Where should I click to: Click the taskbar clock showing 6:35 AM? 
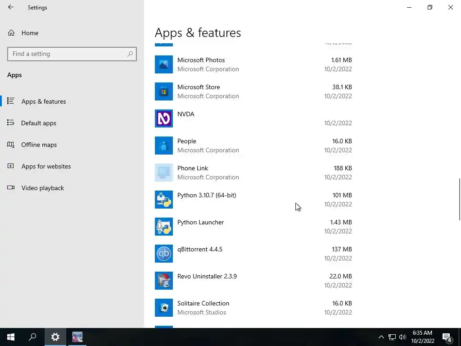point(422,337)
